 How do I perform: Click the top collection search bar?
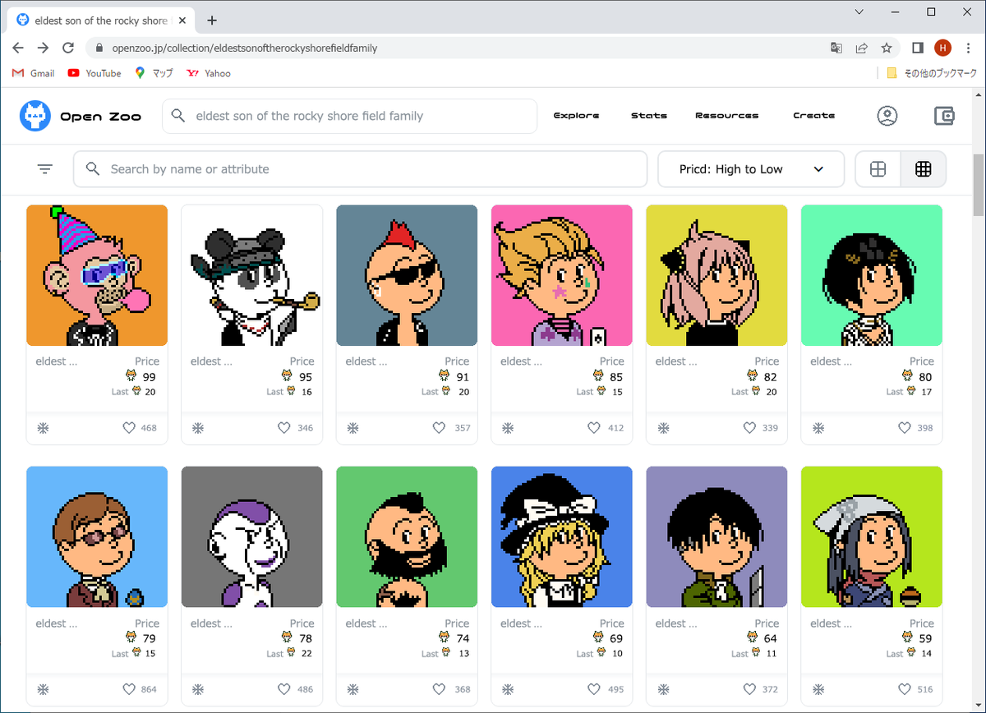click(349, 116)
